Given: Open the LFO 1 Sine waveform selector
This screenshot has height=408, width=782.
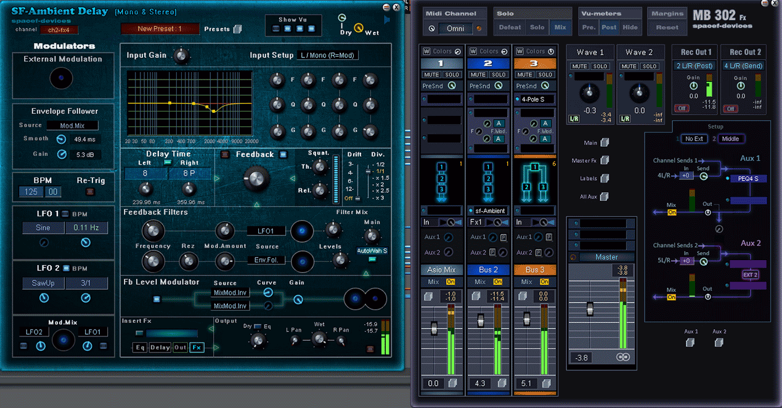Looking at the screenshot, I should click(x=43, y=228).
